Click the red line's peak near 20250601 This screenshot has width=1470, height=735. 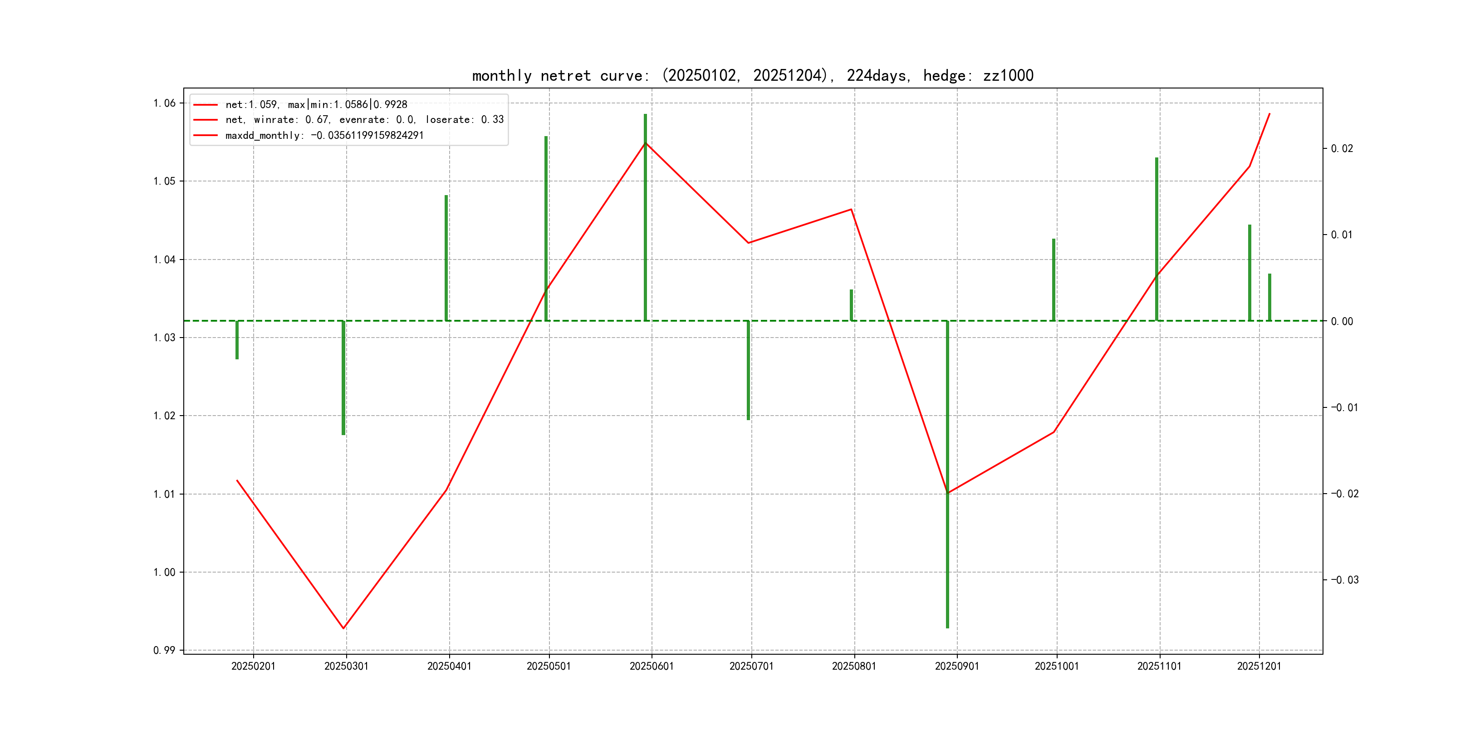click(x=646, y=142)
